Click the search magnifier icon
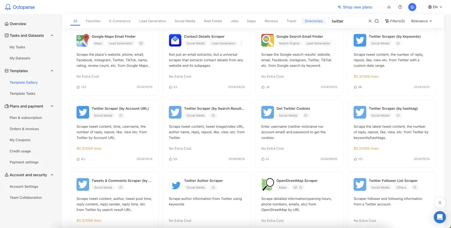Image resolution: width=451 pixels, height=228 pixels. coord(377,21)
